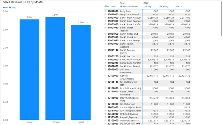
Task: Select the Bank2 Bank Transfer account name
Action: (x=130, y=63)
